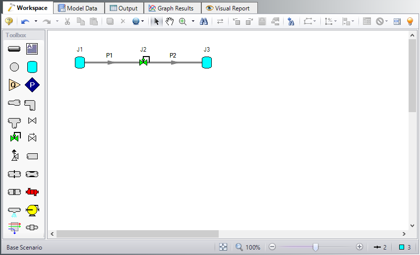Viewport: 420px width, 255px height.
Task: Select the Pipe drawing tool in Toolbox
Action: [14, 49]
